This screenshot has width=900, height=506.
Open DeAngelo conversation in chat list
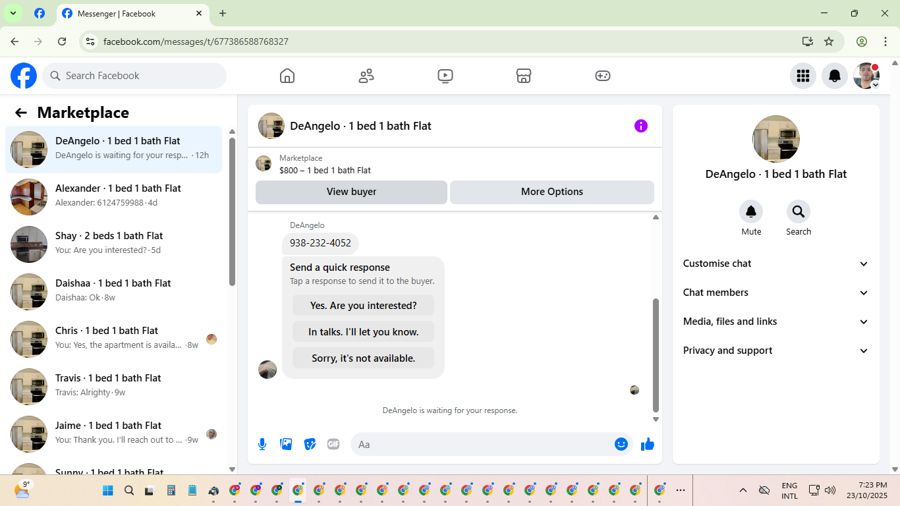point(114,150)
